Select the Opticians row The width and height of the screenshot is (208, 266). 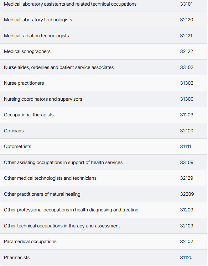point(104,130)
